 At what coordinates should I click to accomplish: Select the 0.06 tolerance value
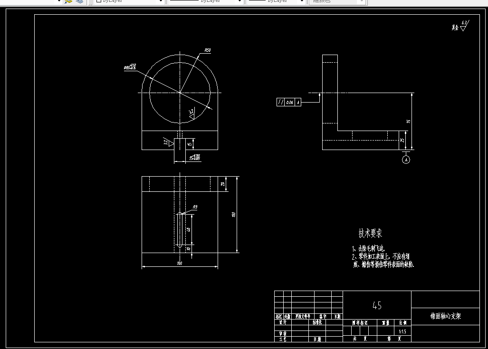click(290, 103)
